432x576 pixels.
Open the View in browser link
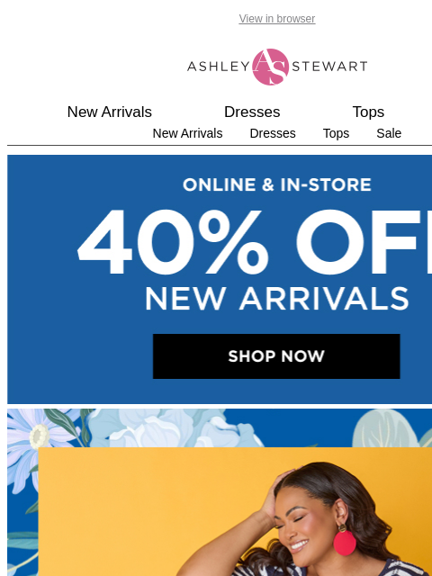tap(276, 19)
